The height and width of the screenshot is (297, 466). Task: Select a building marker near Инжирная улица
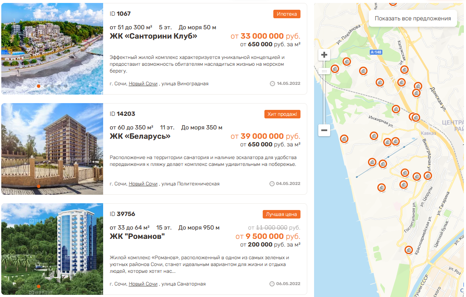(396, 109)
